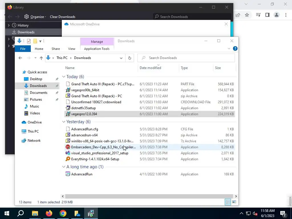Open Music in navigation pane
Screen dimensions: 292x219
click(35, 106)
